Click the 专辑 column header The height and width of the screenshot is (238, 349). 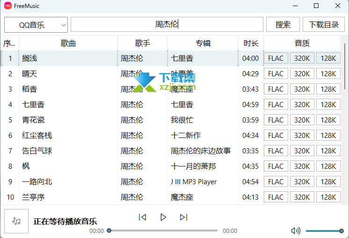203,43
